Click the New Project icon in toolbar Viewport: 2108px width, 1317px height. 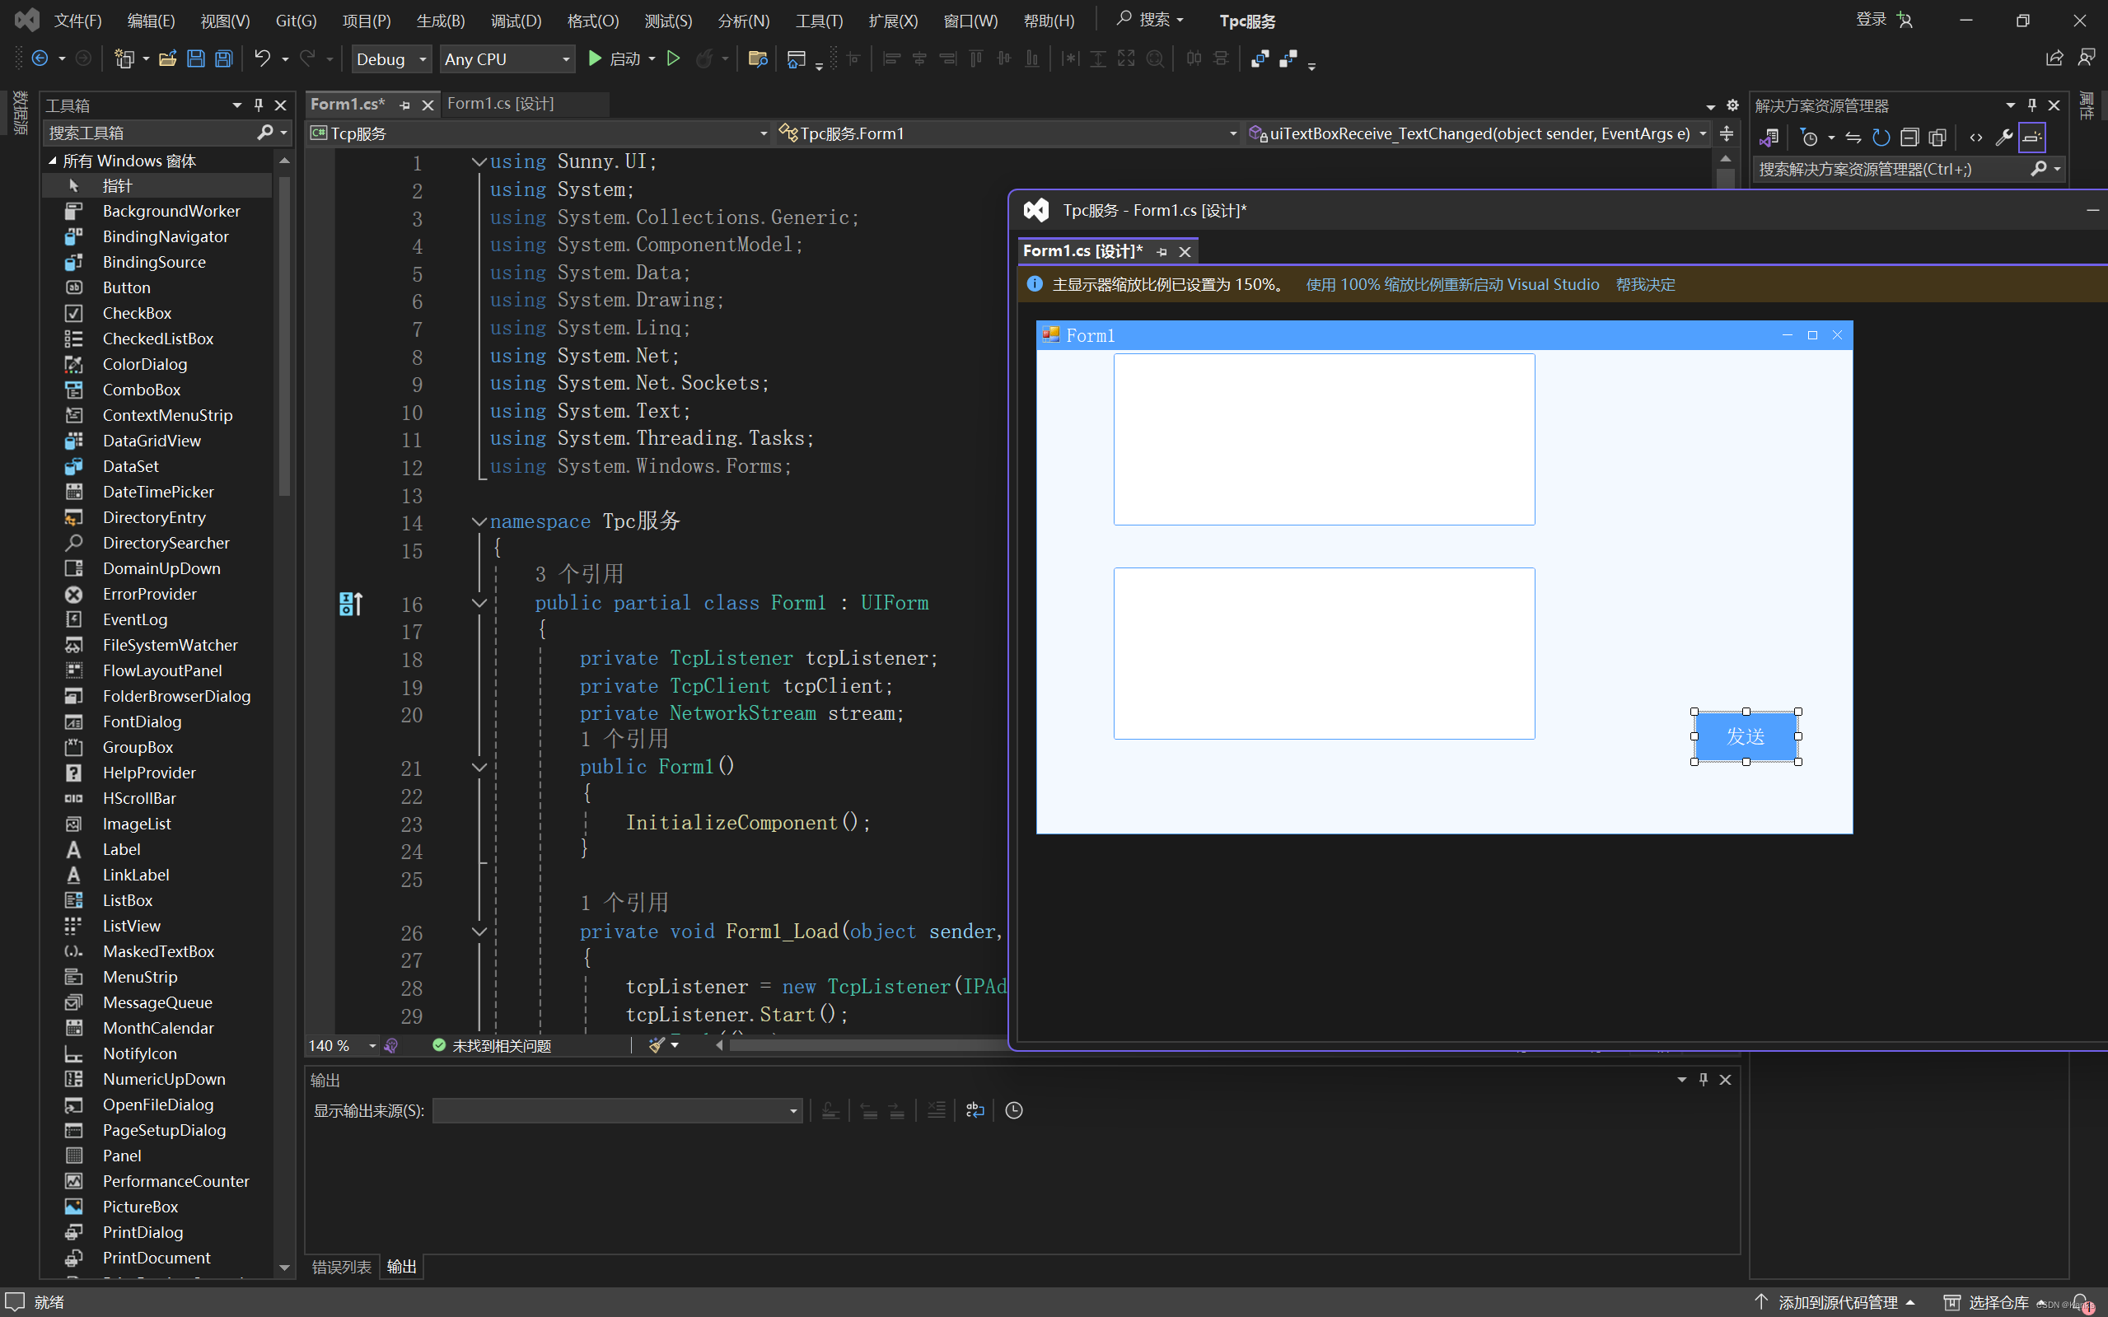point(124,58)
